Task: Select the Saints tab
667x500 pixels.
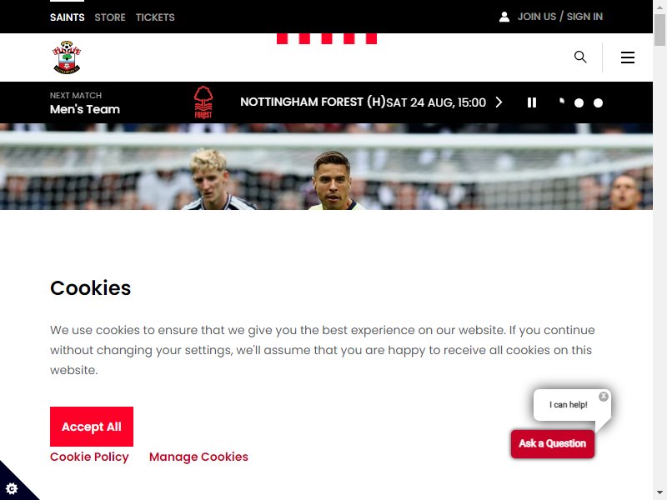Action: click(x=68, y=17)
